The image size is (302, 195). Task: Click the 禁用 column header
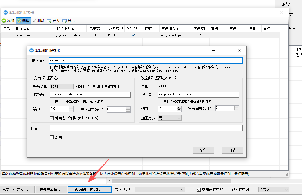click(253, 29)
